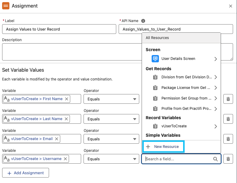
Task: Clear the vUserToCreate > First Name pill
Action: (x=67, y=99)
